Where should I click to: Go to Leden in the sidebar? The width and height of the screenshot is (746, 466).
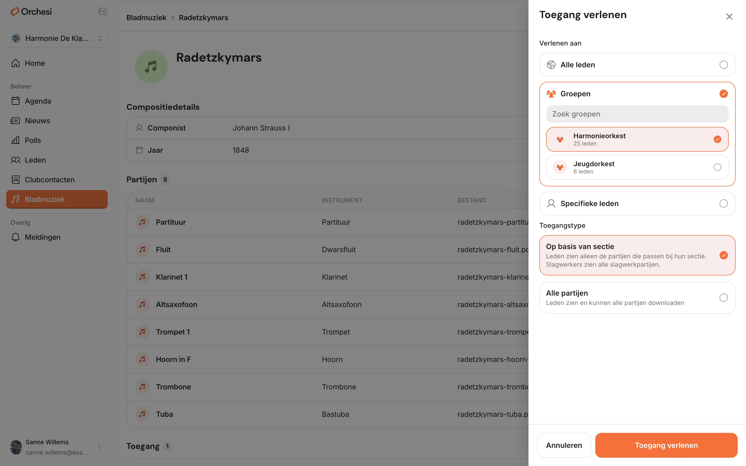pos(35,160)
